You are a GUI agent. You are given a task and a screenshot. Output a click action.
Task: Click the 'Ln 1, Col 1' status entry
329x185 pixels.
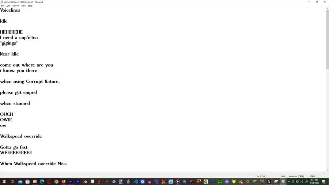tap(262, 176)
